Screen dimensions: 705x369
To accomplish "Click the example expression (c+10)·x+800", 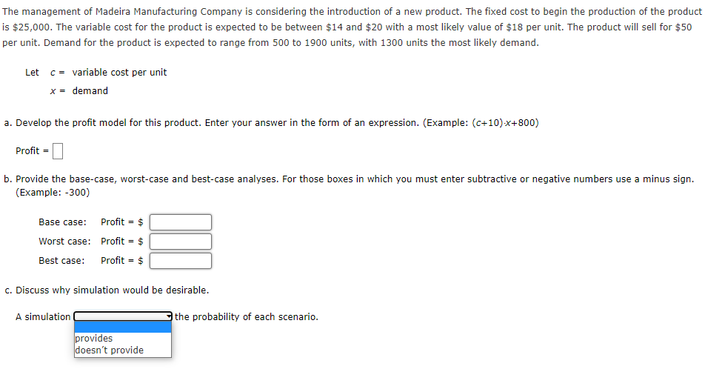I will (504, 123).
